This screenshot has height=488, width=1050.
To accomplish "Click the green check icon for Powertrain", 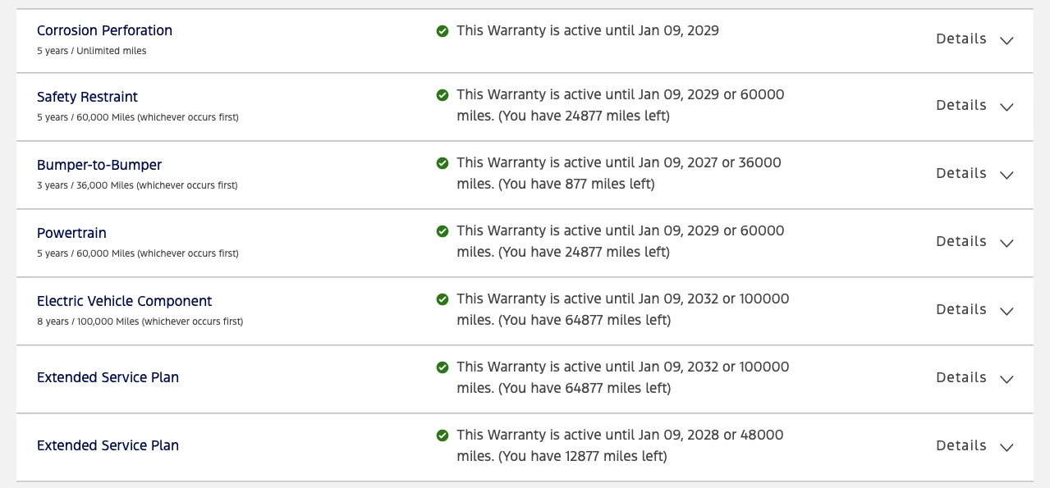I will click(x=442, y=231).
